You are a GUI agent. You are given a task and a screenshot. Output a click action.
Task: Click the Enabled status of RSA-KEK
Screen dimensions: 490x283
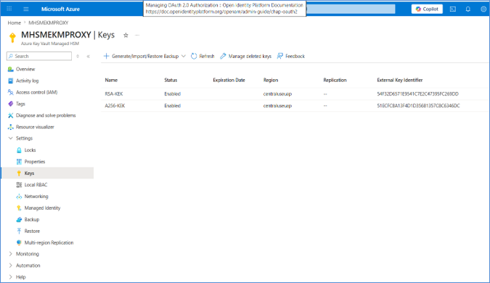[x=172, y=94]
